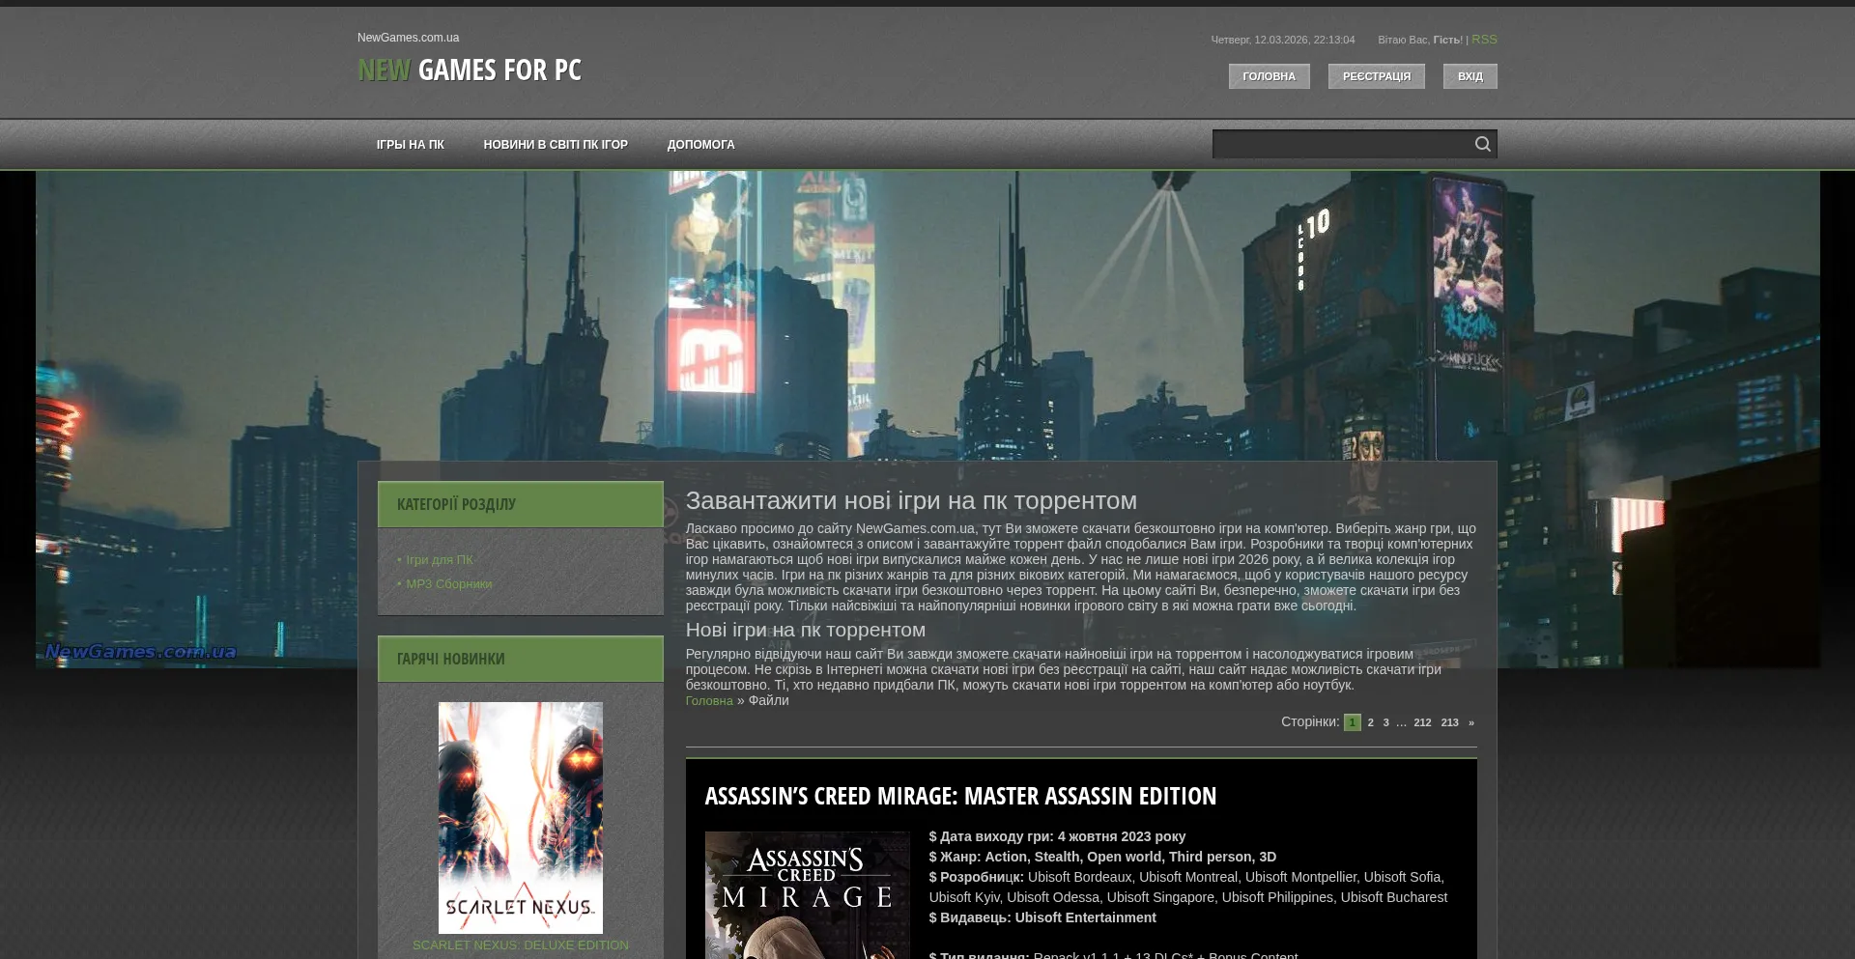
Task: Select Ігри для ПК category
Action: click(440, 560)
